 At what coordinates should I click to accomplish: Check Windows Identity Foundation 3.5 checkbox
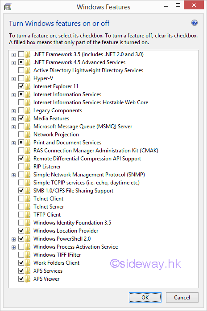pos(21,222)
